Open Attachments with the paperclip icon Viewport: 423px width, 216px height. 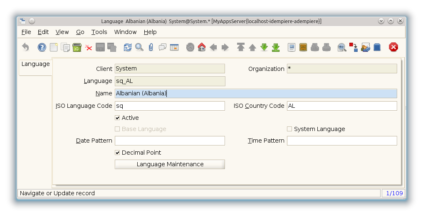coord(151,47)
